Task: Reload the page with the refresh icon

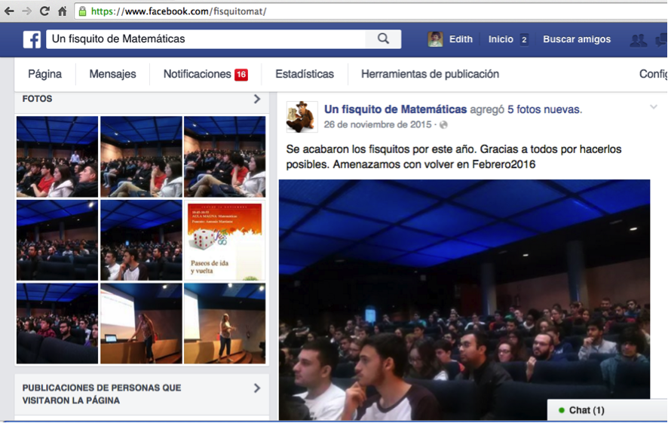Action: [x=44, y=11]
